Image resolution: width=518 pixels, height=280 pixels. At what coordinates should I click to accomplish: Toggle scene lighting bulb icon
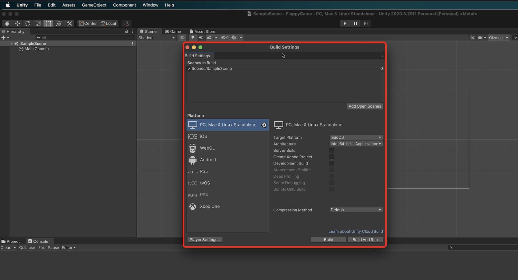(x=193, y=38)
